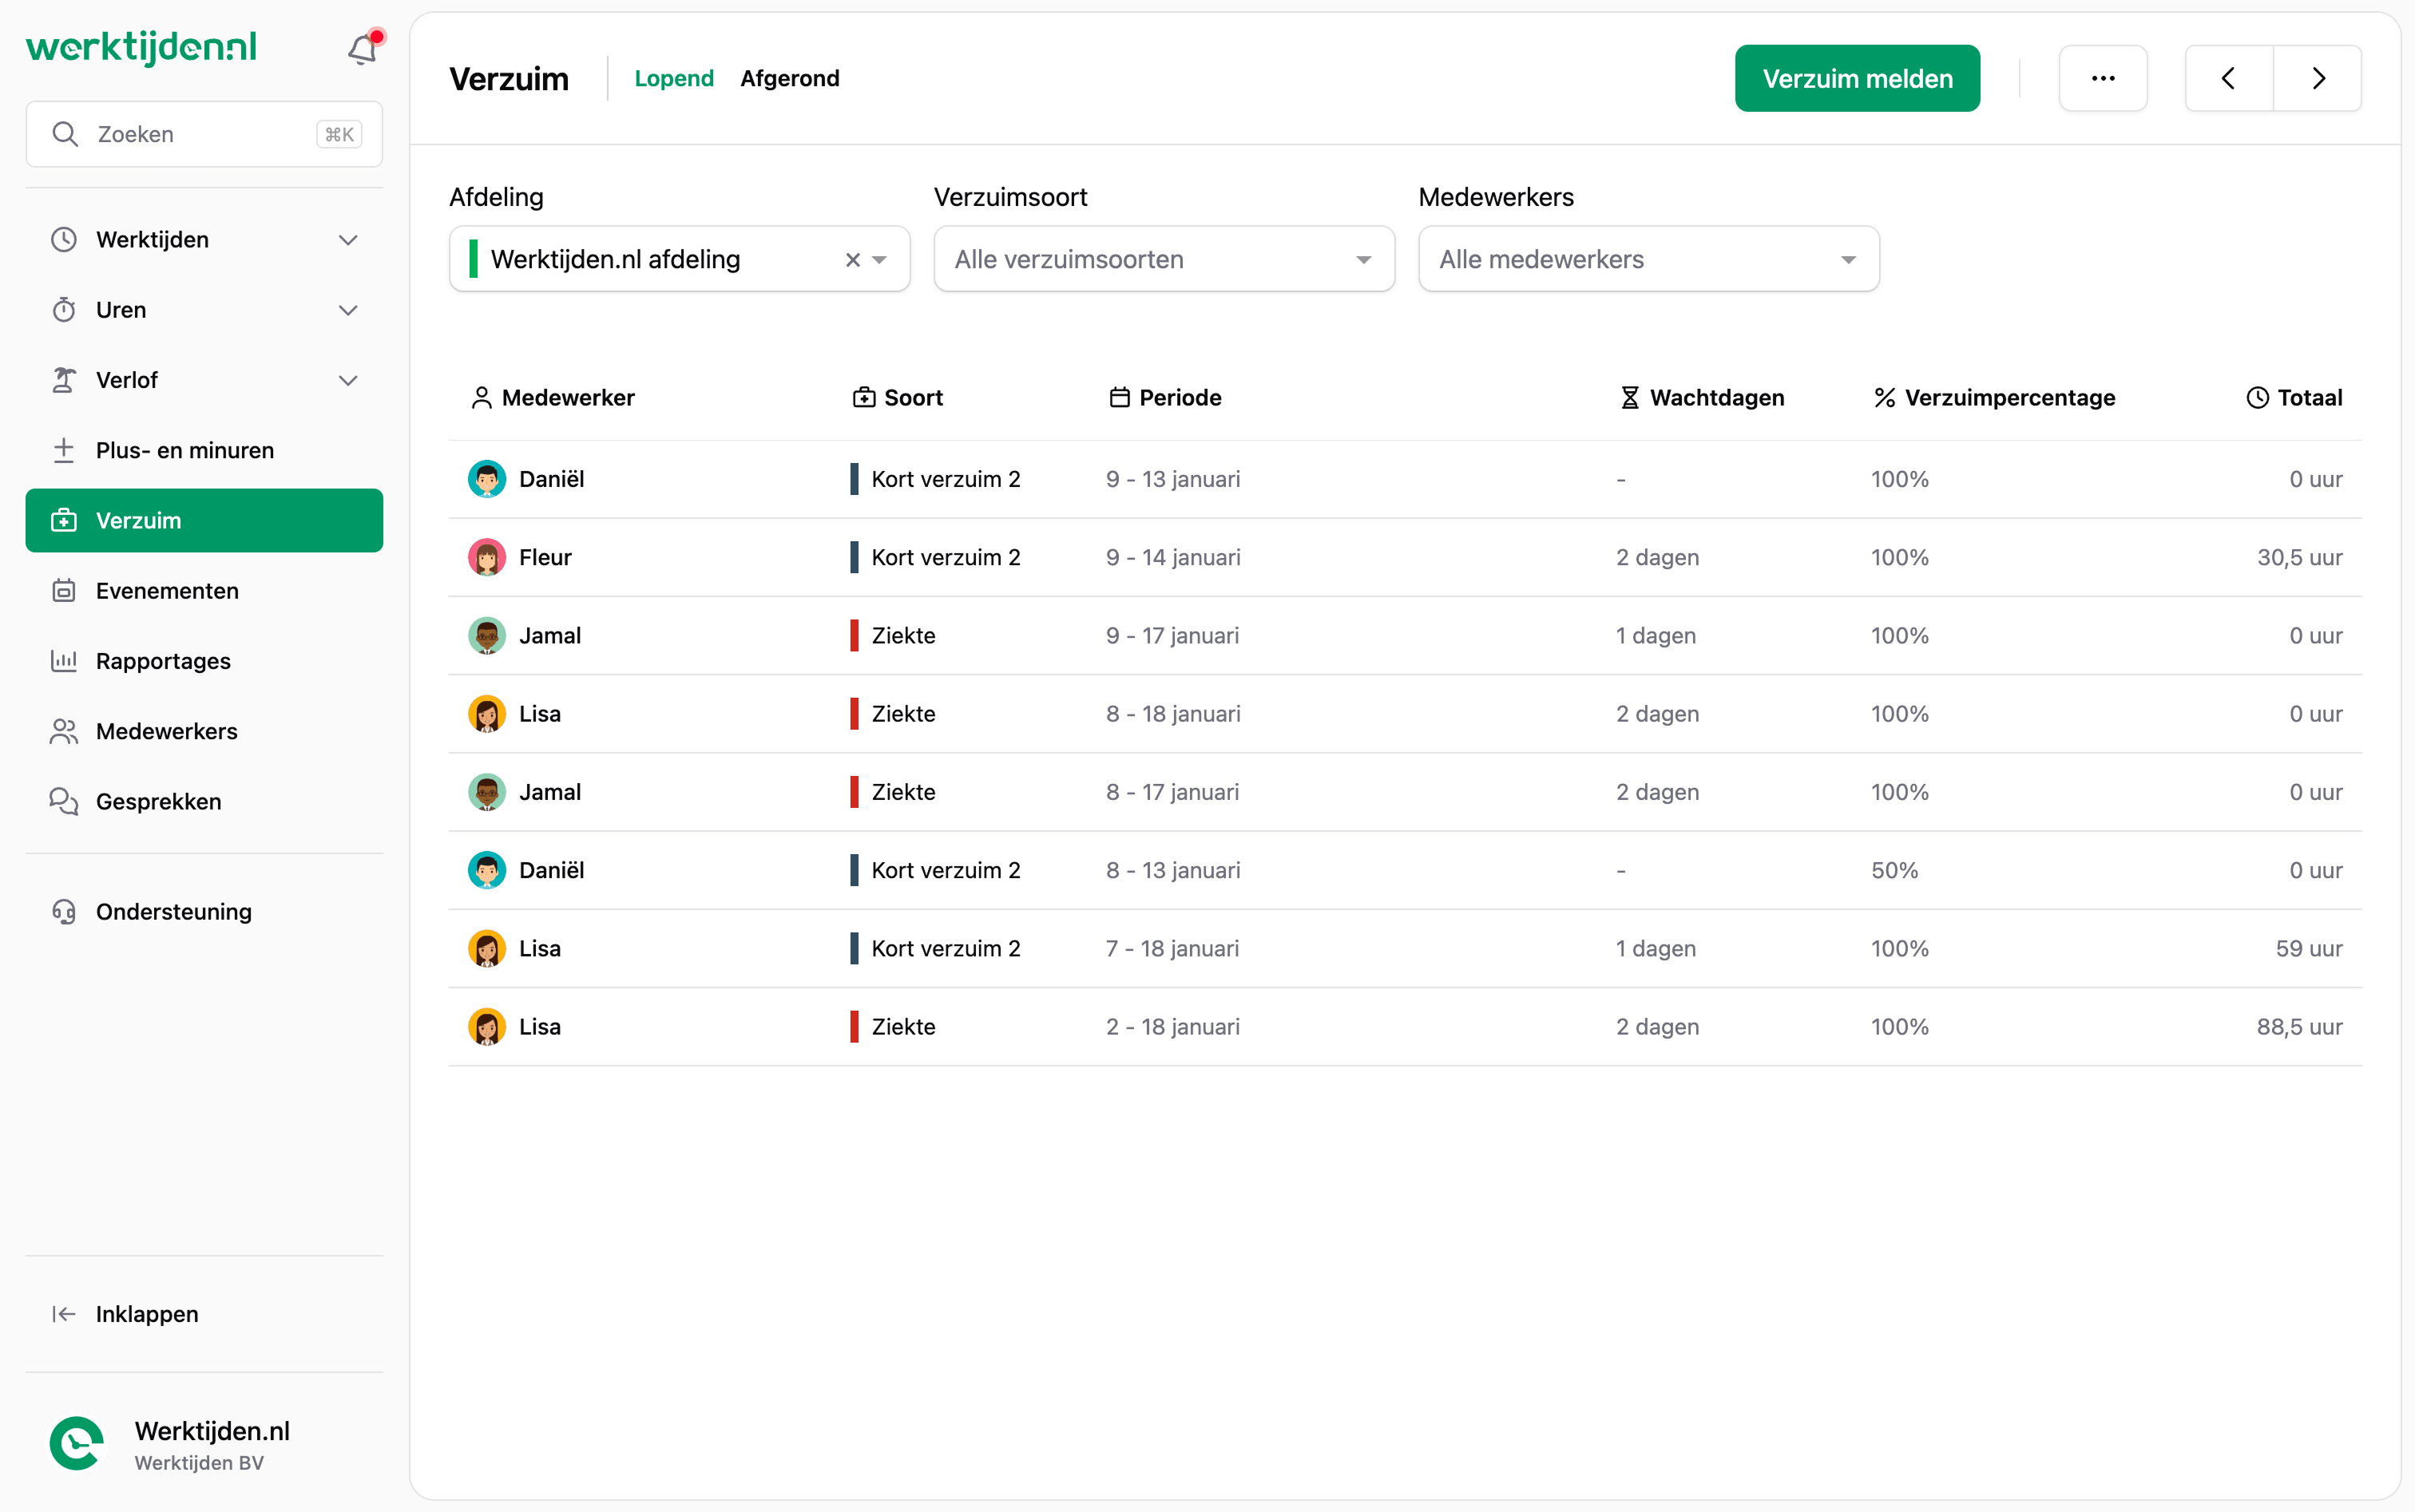This screenshot has height=1512, width=2415.
Task: Expand the Uren menu chevron
Action: click(348, 310)
